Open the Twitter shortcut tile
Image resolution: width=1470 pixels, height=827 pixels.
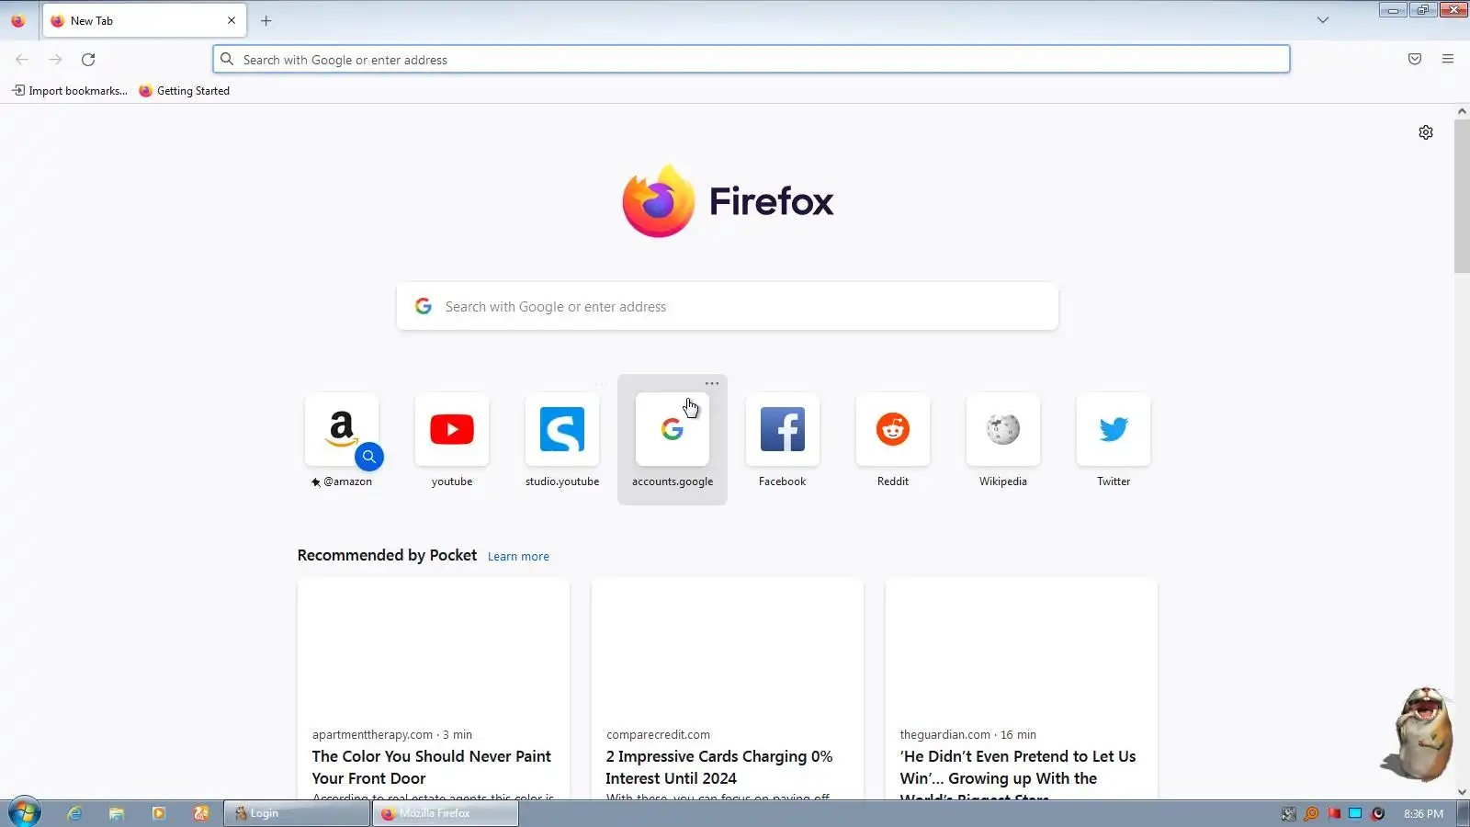tap(1114, 429)
